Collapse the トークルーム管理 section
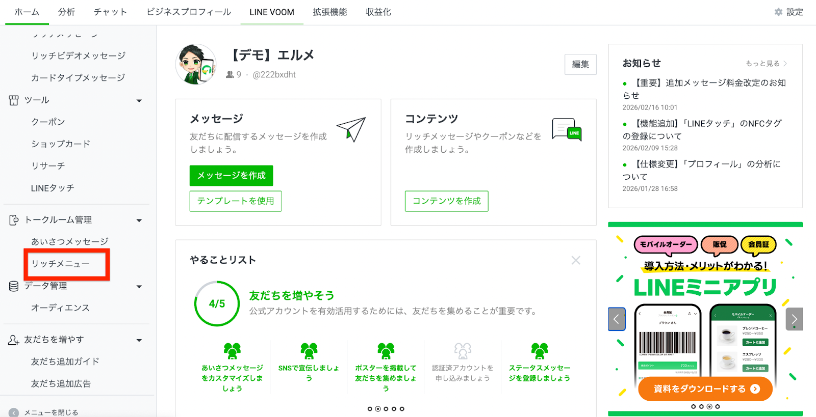The height and width of the screenshot is (417, 816). click(x=139, y=220)
